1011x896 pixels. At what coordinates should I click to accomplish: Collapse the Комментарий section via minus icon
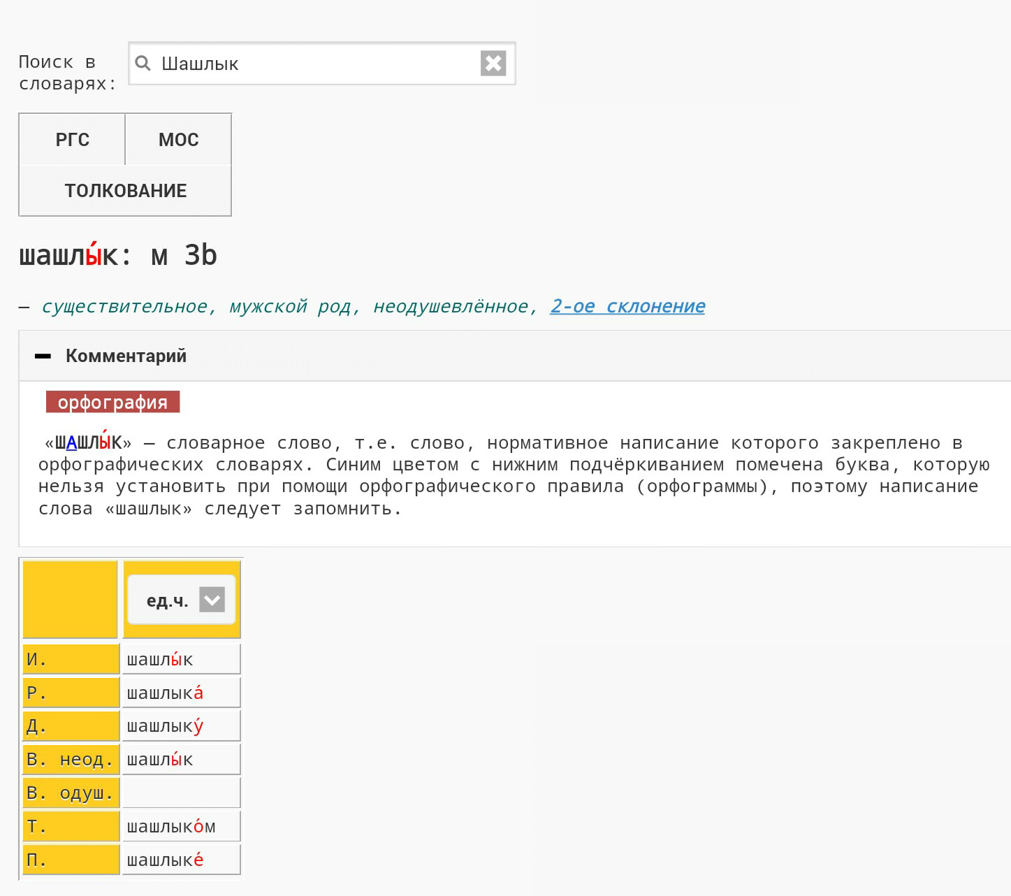[x=43, y=356]
